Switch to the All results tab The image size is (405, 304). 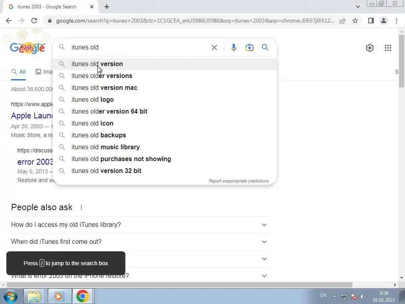click(x=18, y=72)
